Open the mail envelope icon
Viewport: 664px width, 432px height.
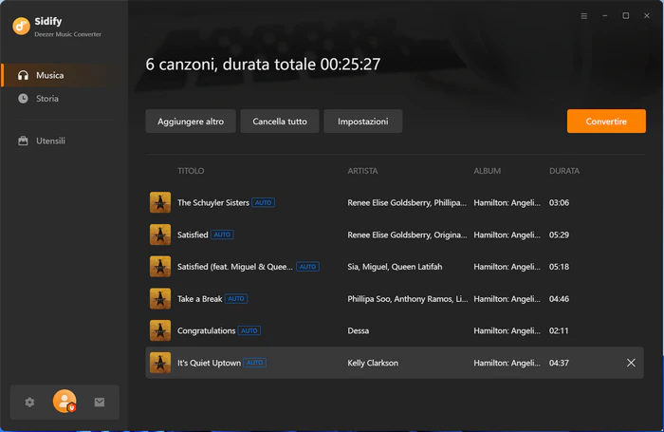tap(100, 402)
